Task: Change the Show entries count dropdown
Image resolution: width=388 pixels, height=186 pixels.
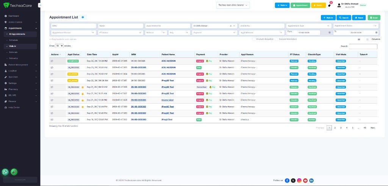Action: click(x=59, y=46)
